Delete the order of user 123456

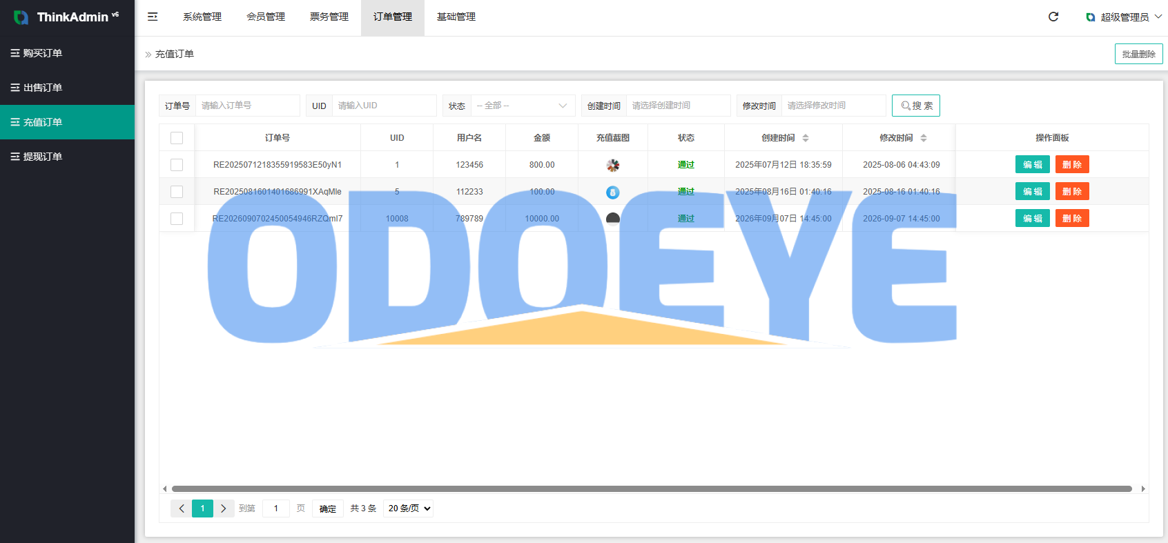click(1072, 165)
